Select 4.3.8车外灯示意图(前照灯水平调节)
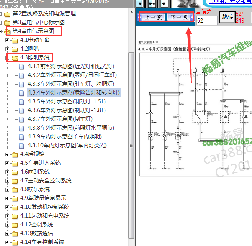Viewport: 252px width, 246px height. [x=71, y=128]
